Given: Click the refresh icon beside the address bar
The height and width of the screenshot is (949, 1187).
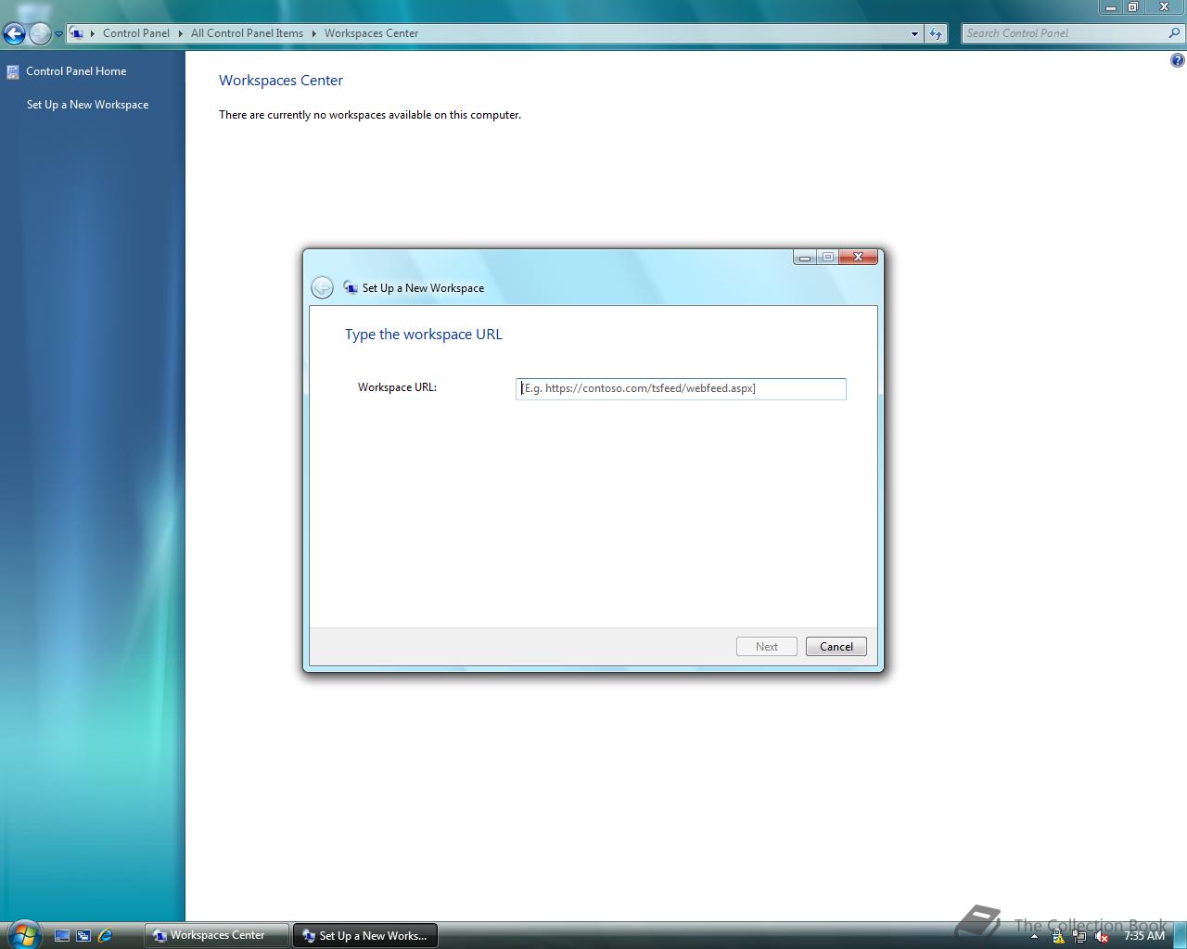Looking at the screenshot, I should point(936,32).
